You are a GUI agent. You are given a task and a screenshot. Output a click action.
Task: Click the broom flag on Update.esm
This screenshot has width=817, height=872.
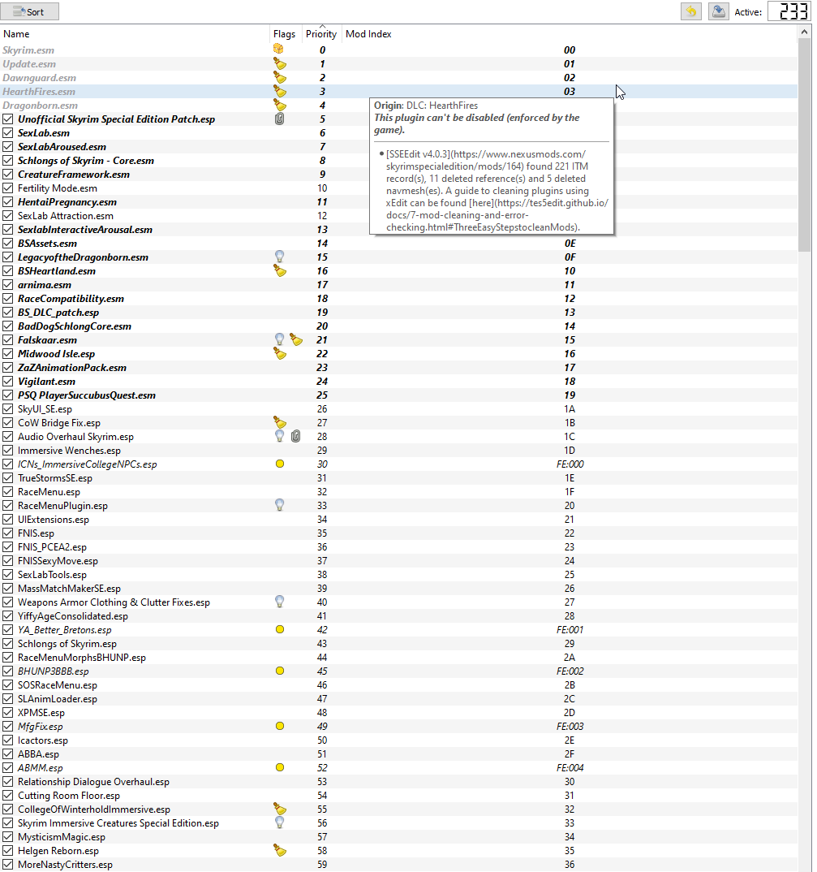coord(280,64)
